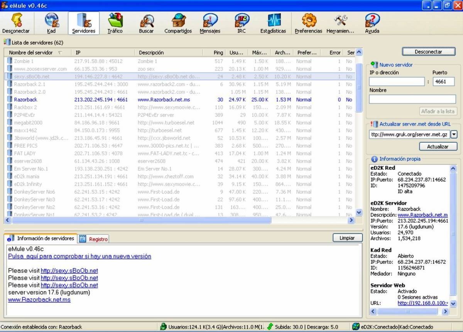The height and width of the screenshot is (332, 463).
Task: Focus the Puerto port field
Action: (x=444, y=82)
